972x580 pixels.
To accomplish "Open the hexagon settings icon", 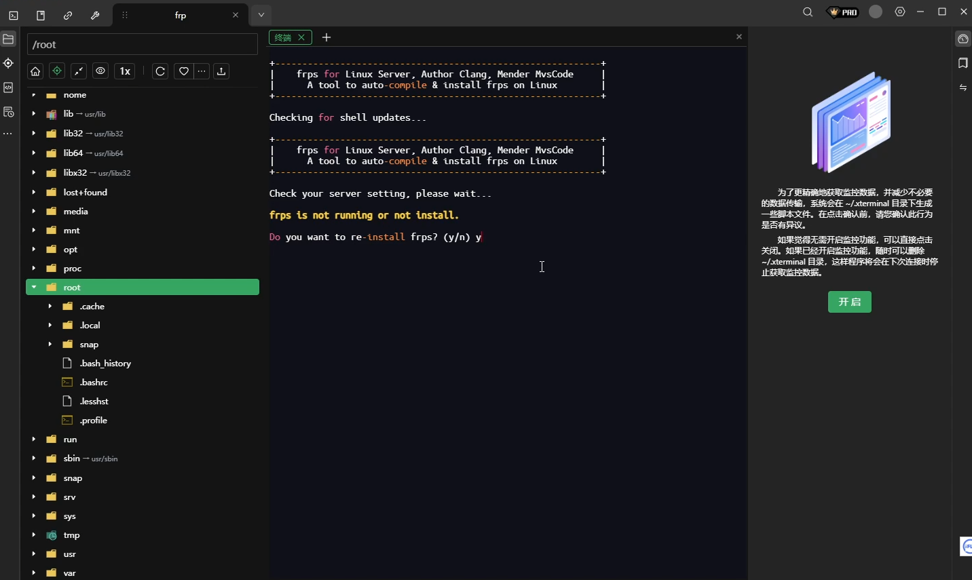I will click(900, 12).
